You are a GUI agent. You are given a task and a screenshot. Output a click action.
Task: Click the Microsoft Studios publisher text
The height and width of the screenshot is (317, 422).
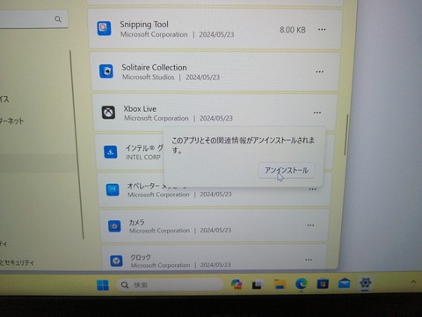coord(149,77)
